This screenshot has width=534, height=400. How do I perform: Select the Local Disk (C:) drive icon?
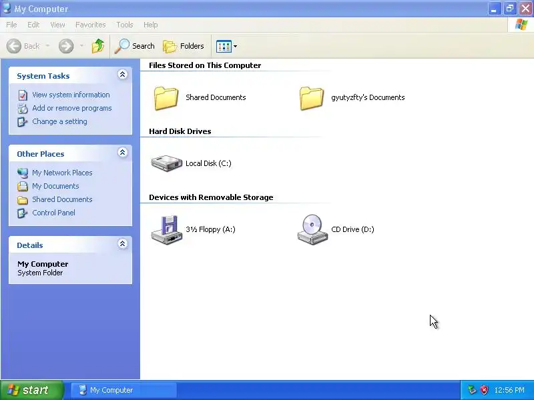click(166, 163)
